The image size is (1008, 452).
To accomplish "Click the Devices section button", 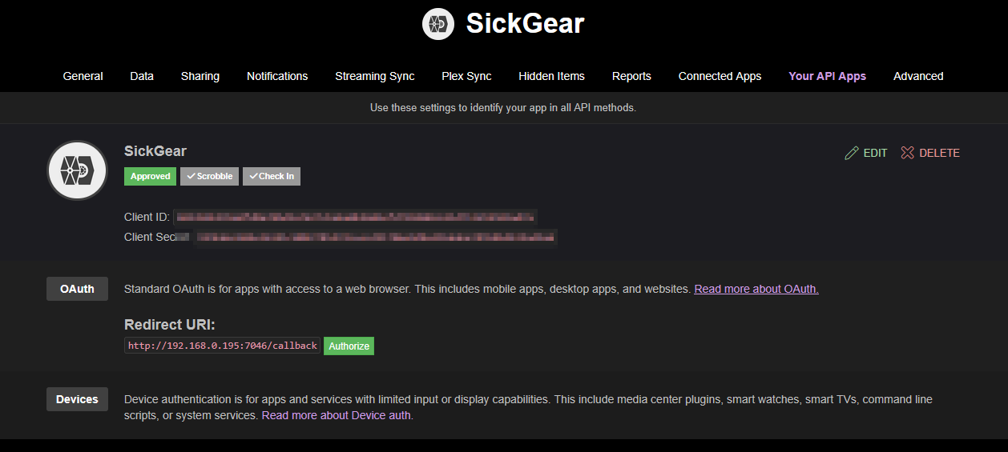I will tap(77, 399).
